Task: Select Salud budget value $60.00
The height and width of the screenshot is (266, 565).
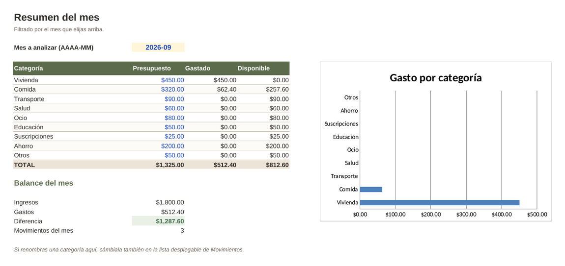Action: (174, 108)
